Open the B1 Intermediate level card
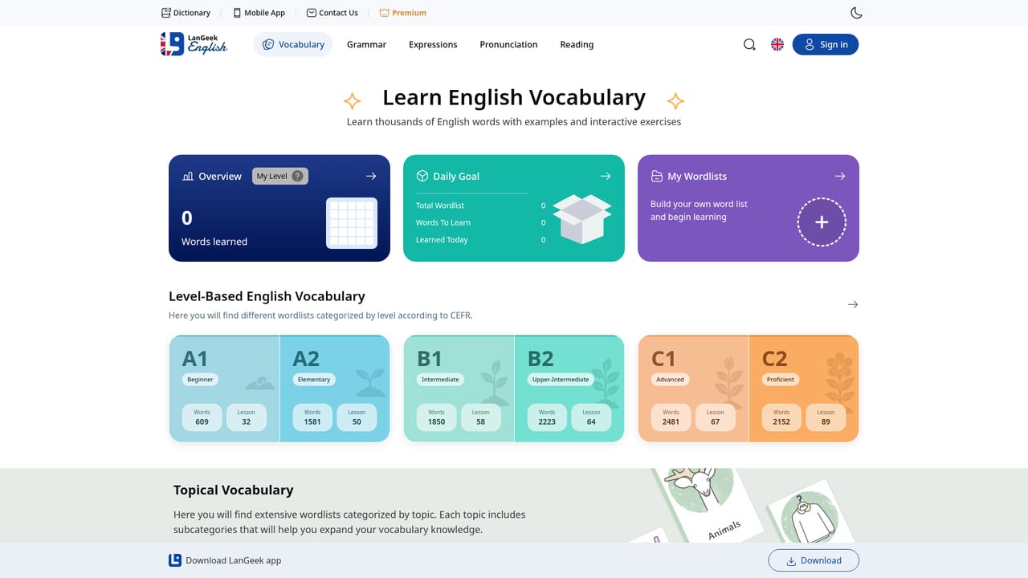 [x=459, y=389]
